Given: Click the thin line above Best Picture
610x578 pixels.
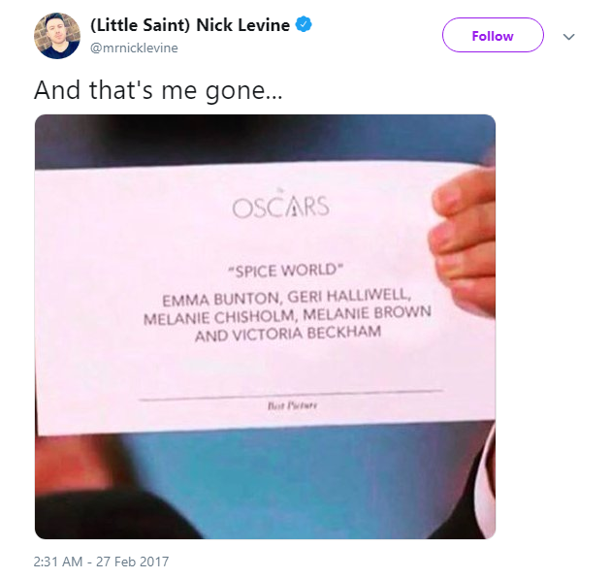Looking at the screenshot, I should (x=291, y=395).
